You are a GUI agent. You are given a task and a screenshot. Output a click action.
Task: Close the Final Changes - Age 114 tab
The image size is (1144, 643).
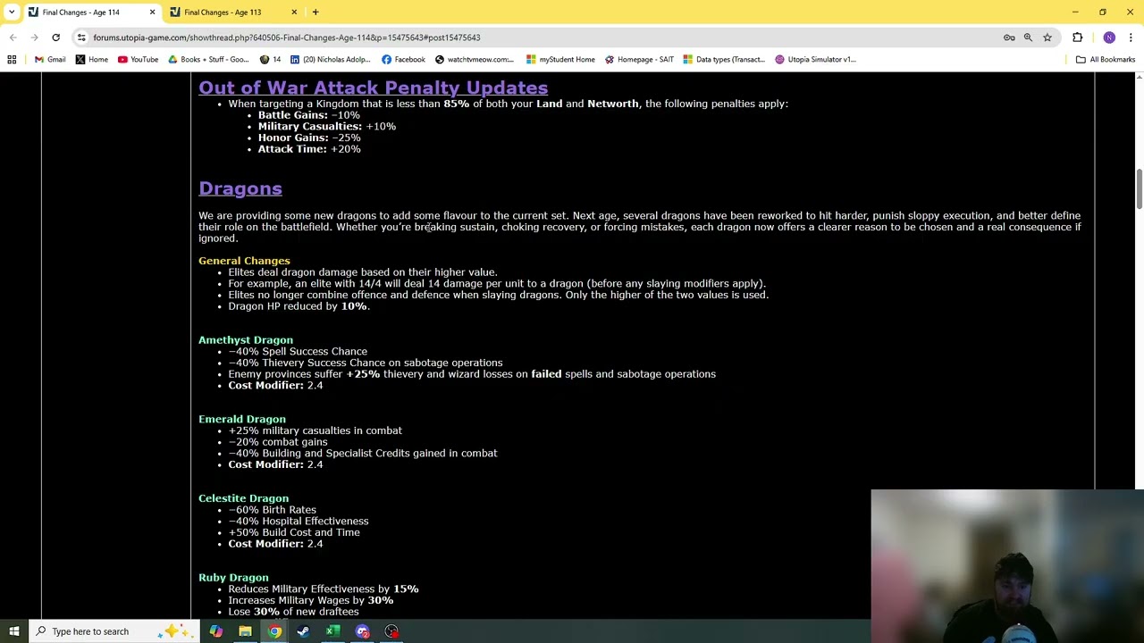click(152, 12)
